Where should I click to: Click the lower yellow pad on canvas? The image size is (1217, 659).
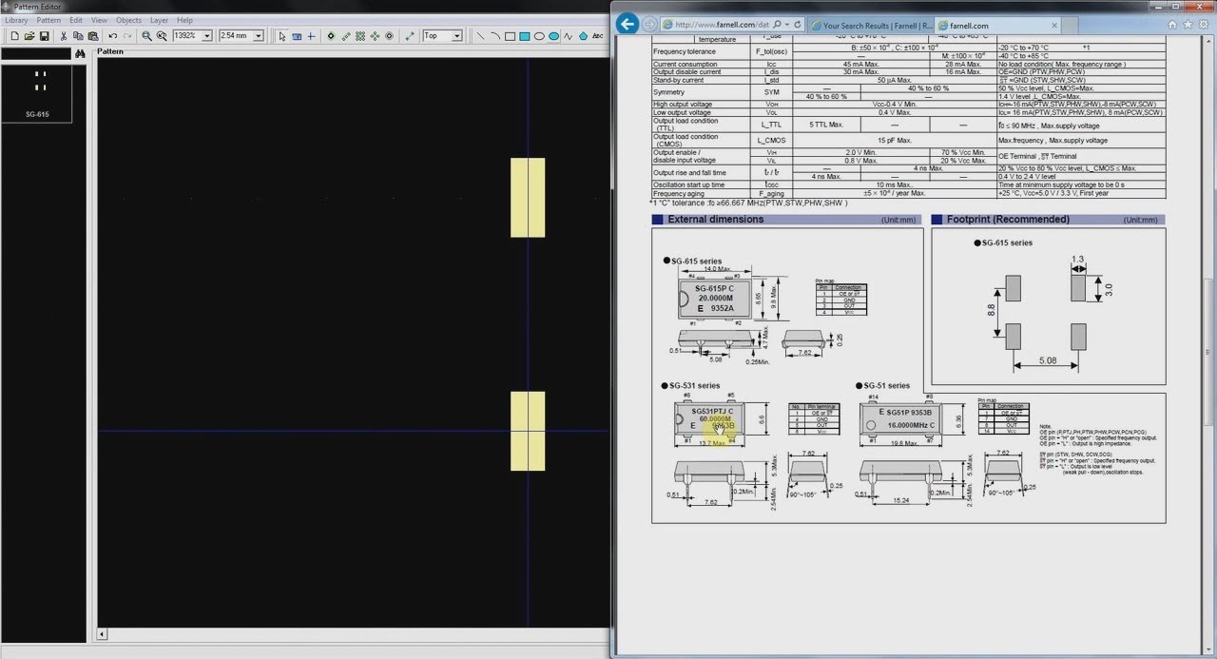[528, 431]
